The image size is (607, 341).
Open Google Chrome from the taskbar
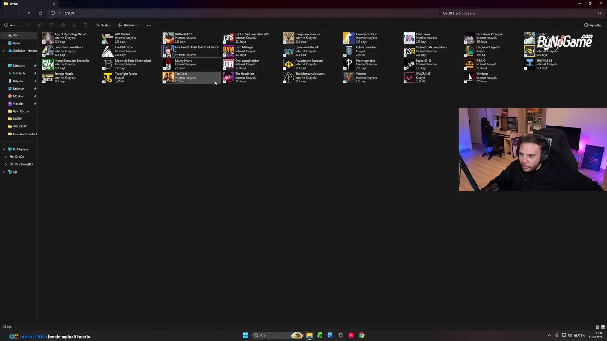(x=361, y=335)
